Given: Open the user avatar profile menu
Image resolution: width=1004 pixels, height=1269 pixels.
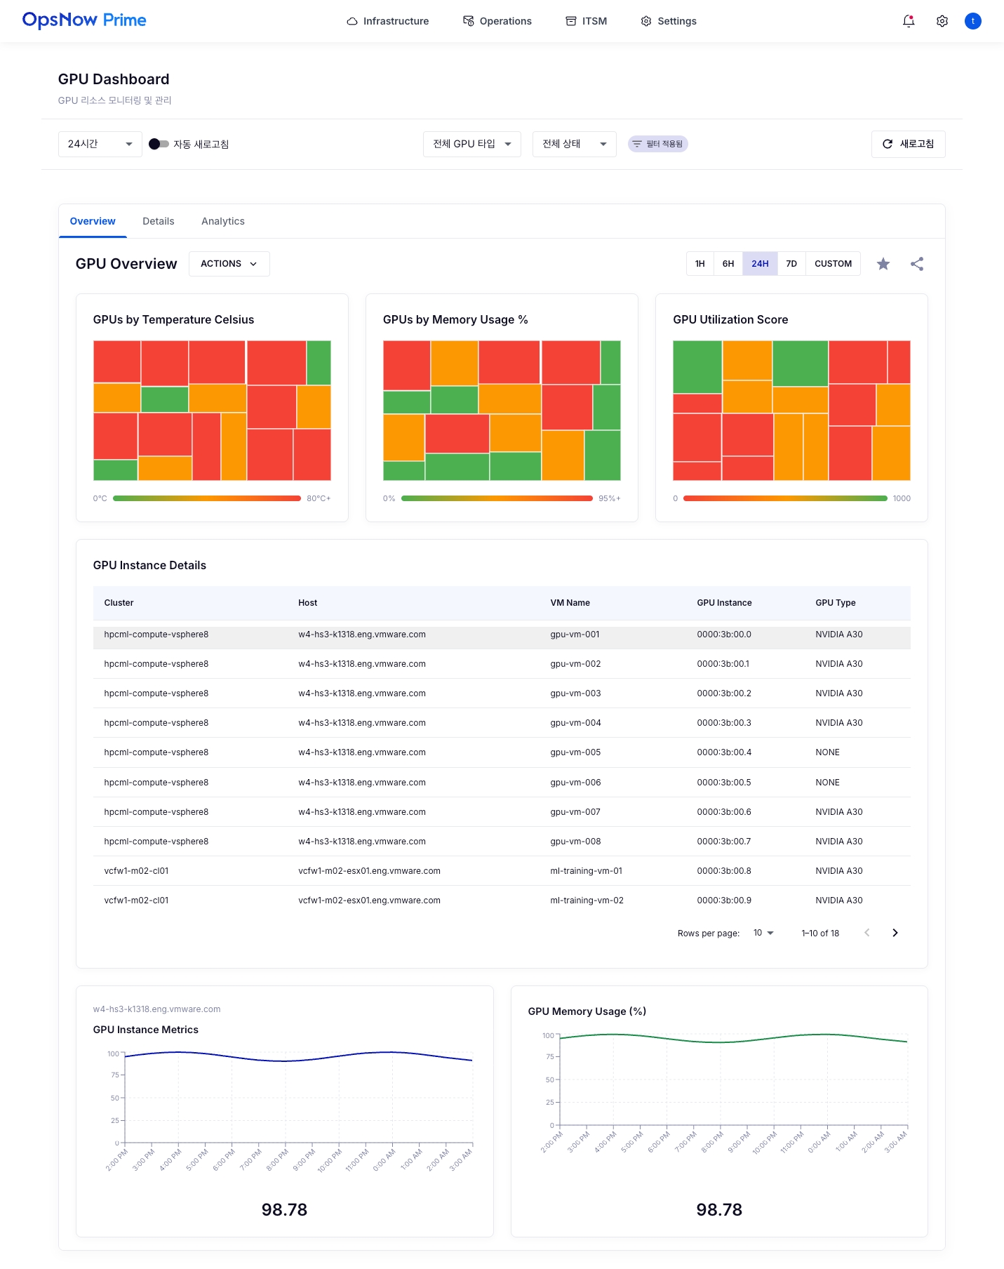Looking at the screenshot, I should click(x=973, y=21).
